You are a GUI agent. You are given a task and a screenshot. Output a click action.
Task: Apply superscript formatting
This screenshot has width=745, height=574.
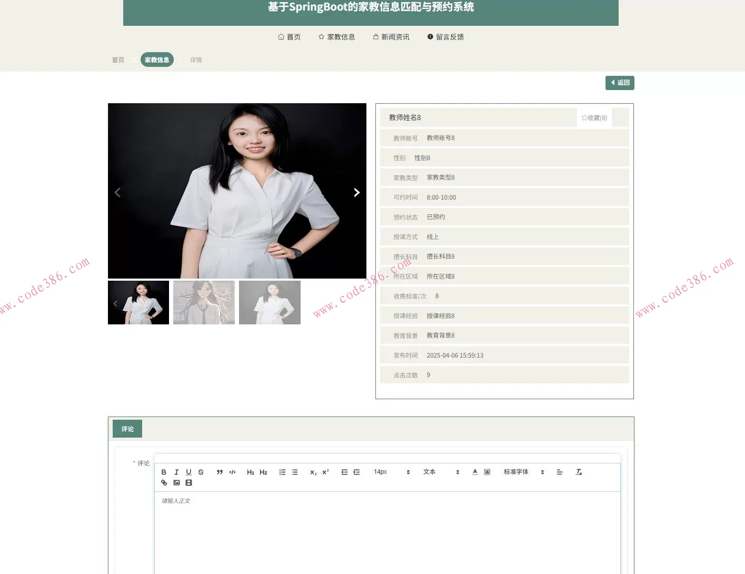tap(325, 472)
